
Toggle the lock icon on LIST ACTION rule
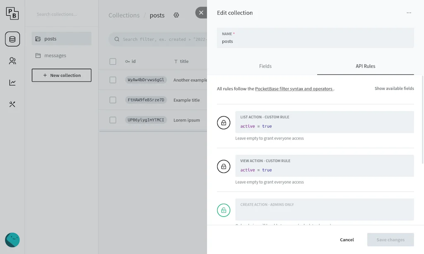224,123
